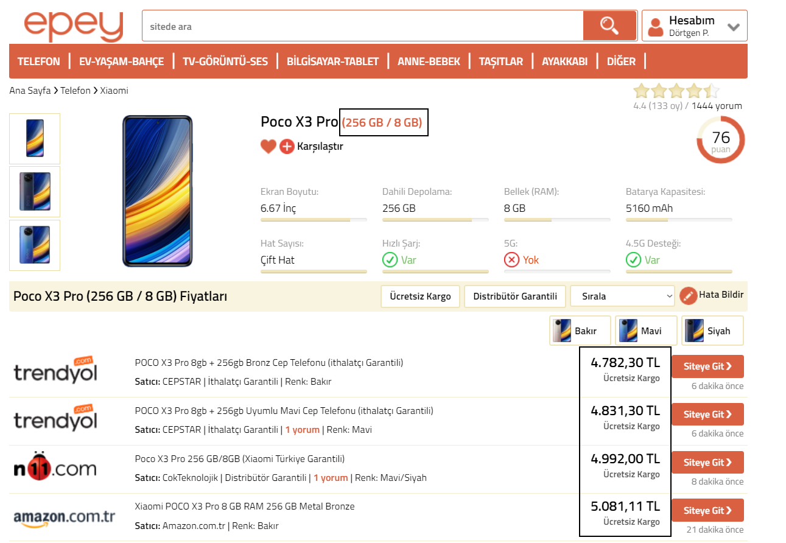
Task: Select the Mavi color option
Action: pos(646,331)
